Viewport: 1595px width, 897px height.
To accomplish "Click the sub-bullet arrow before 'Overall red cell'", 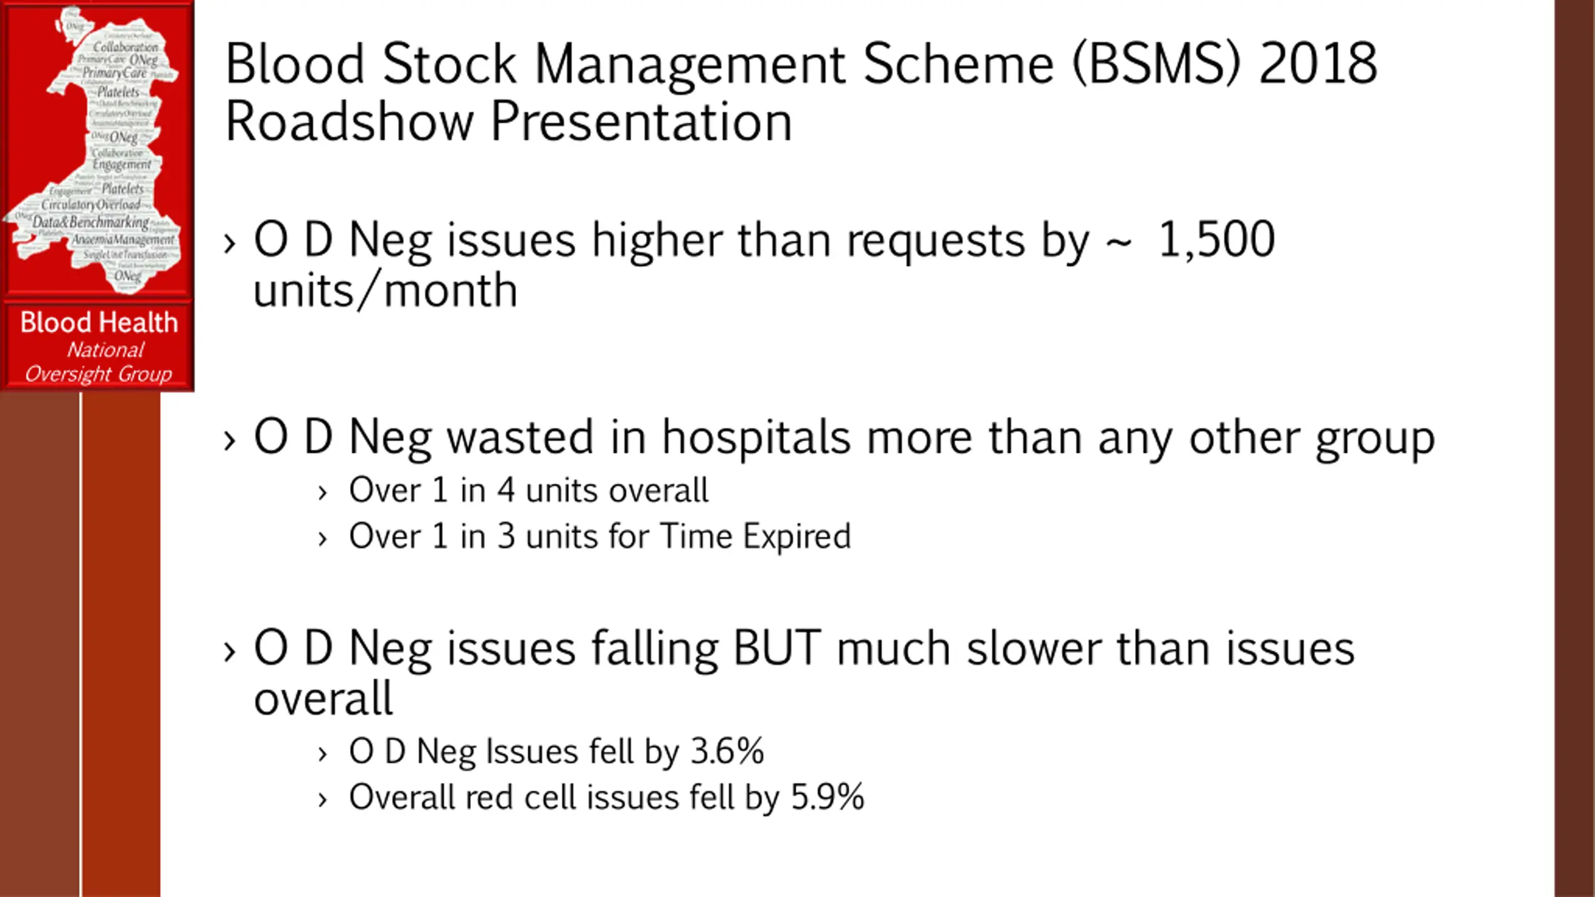I will (x=322, y=800).
